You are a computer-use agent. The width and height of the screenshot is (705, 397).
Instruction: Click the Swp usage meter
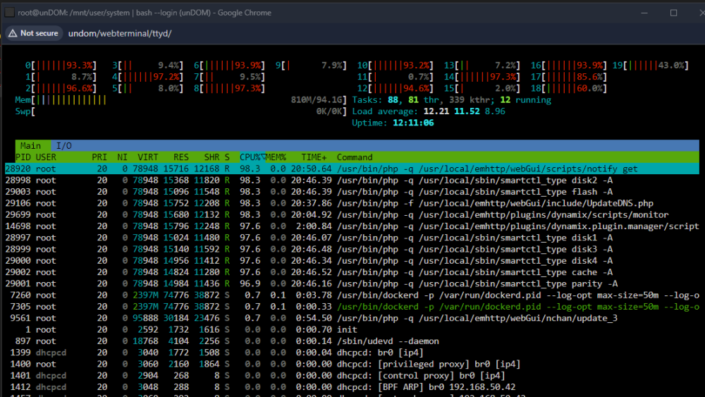pyautogui.click(x=180, y=111)
